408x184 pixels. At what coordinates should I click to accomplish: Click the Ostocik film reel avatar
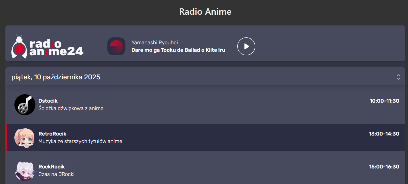(x=25, y=105)
